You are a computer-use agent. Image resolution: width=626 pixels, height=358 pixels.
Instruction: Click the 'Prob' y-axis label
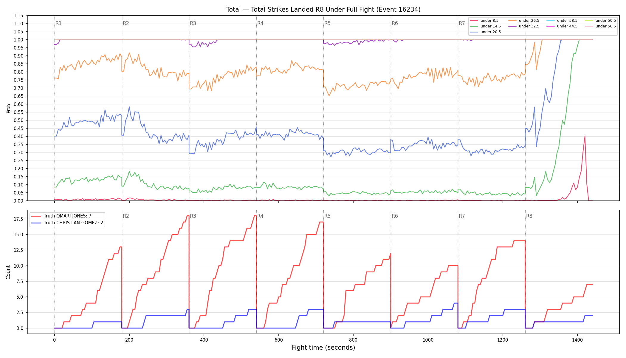point(8,108)
